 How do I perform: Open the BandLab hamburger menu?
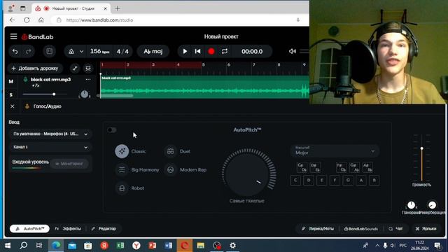(x=13, y=36)
